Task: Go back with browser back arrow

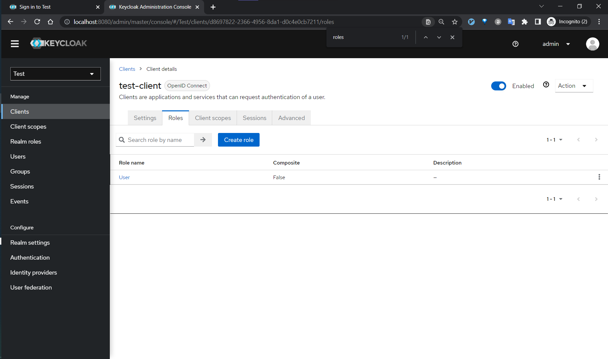Action: coord(11,22)
